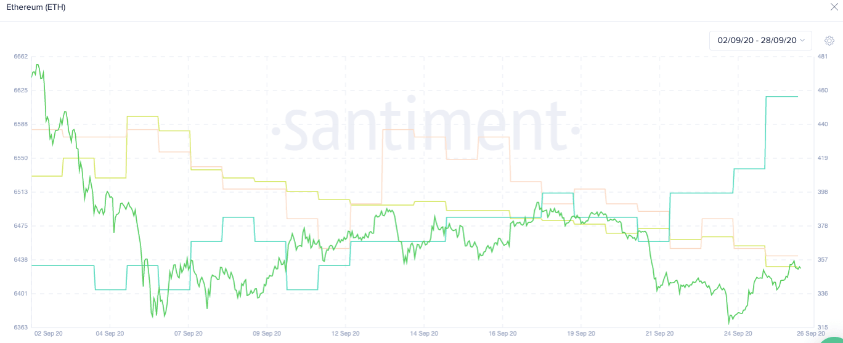Open the chart settings gear

(x=829, y=41)
